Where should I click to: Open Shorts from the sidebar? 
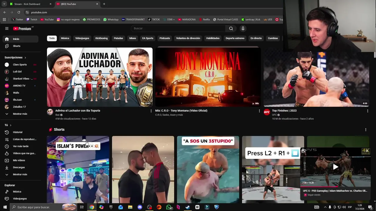pos(20,46)
